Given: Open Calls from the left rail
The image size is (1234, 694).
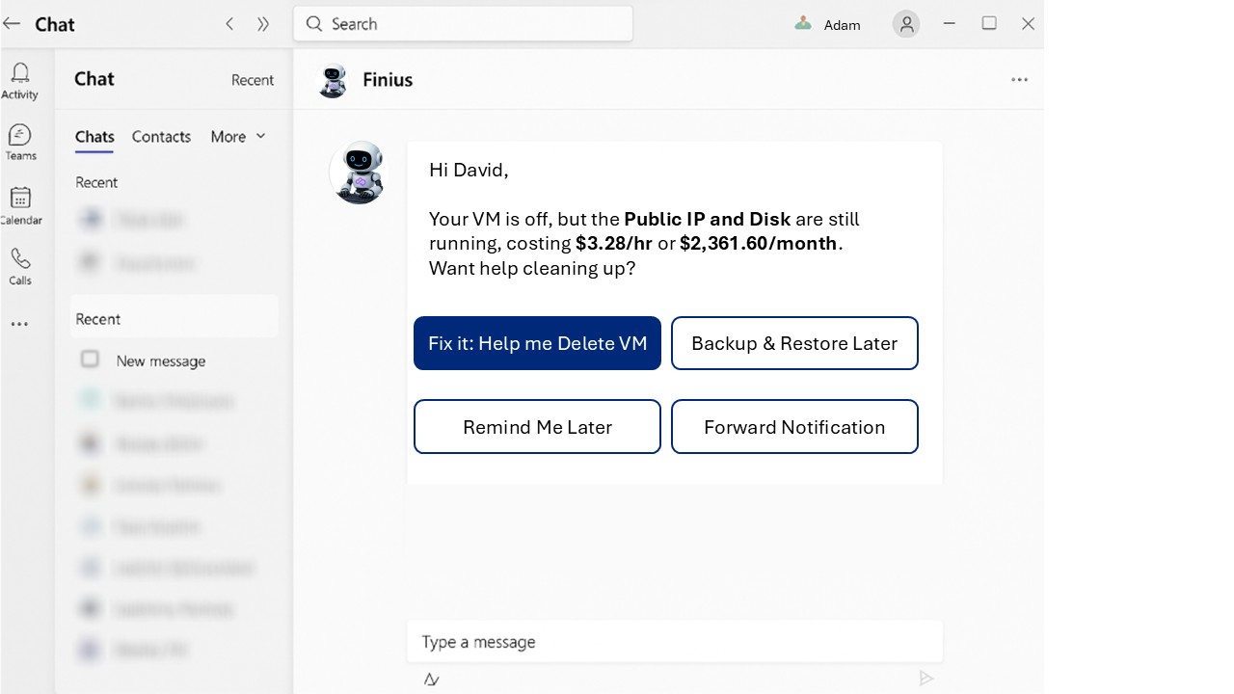Looking at the screenshot, I should pos(20,267).
